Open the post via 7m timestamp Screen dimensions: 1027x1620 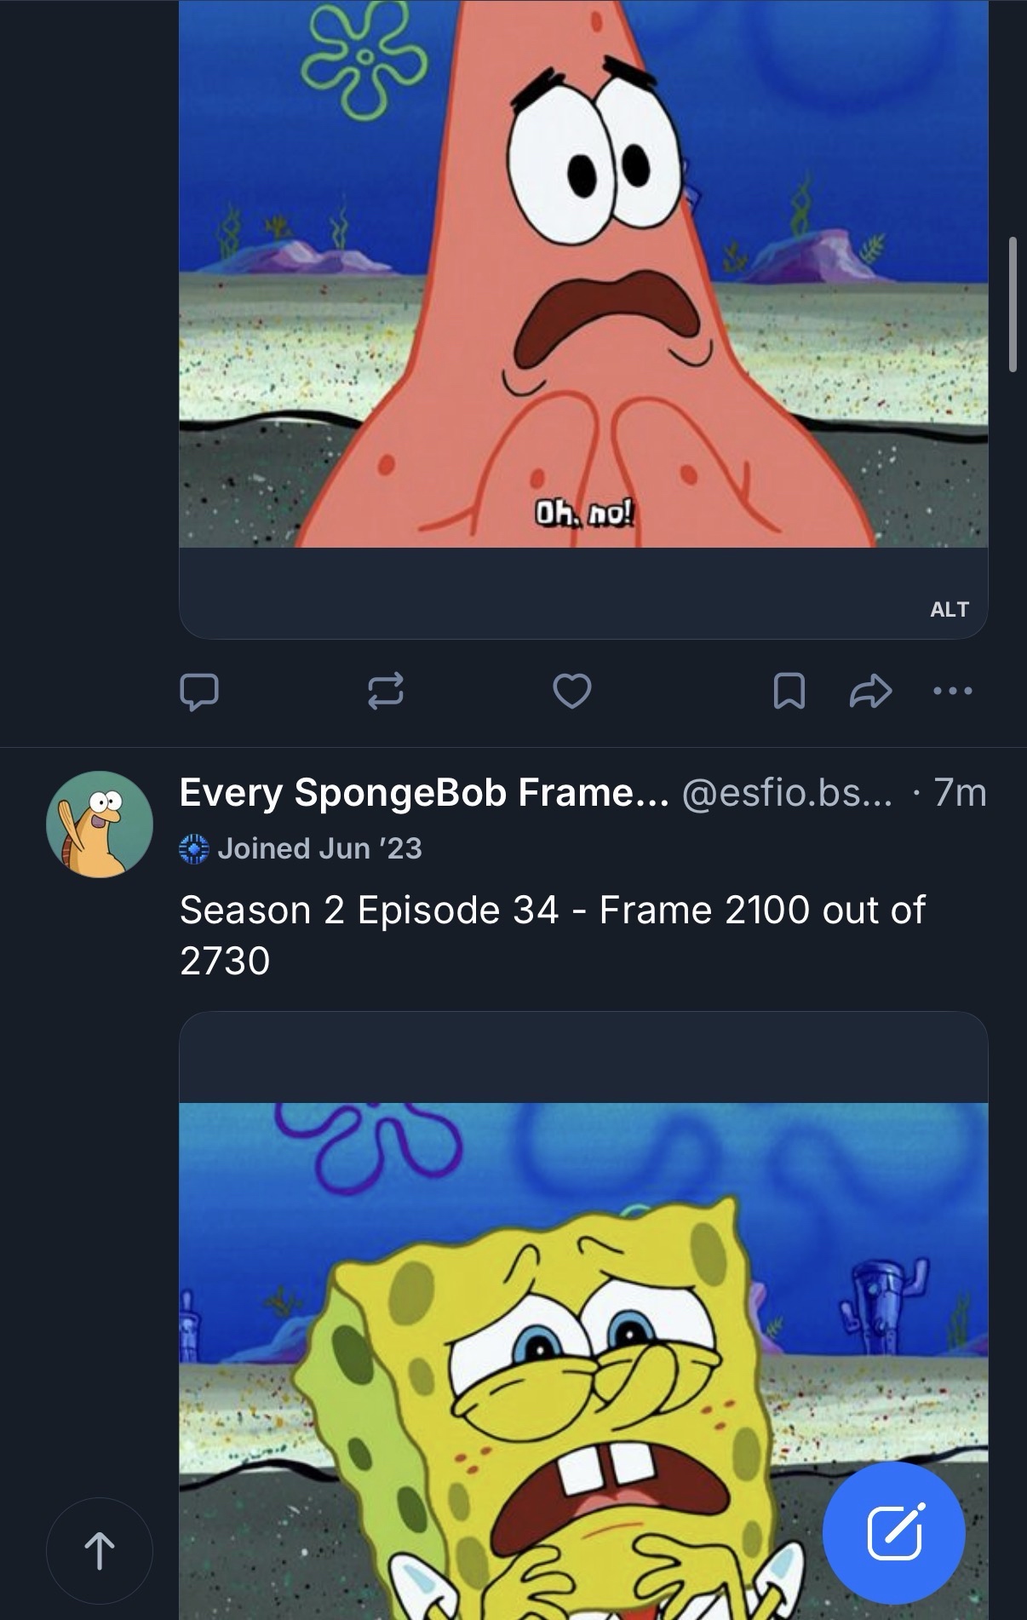(x=960, y=793)
